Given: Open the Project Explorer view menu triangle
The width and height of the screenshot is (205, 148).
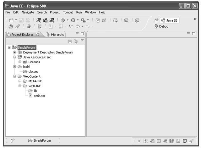Looking at the screenshot, I should tap(82, 40).
